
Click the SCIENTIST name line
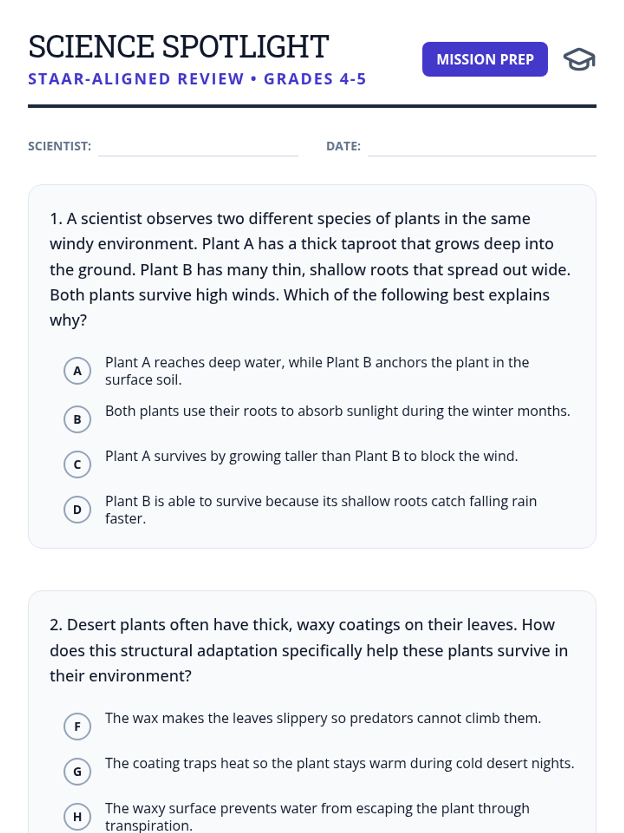198,148
